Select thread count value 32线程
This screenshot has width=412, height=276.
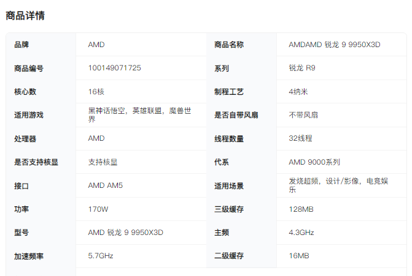coord(300,138)
